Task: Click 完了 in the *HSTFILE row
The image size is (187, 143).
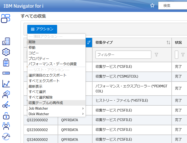Action: coord(178,101)
